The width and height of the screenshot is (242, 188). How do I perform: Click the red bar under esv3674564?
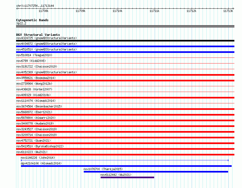pyautogui.click(x=125, y=109)
